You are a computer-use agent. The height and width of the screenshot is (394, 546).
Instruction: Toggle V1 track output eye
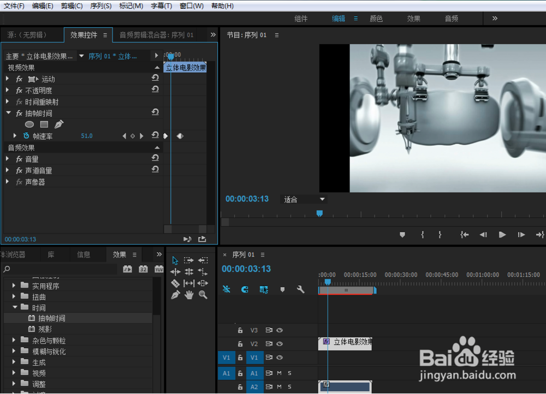click(280, 357)
